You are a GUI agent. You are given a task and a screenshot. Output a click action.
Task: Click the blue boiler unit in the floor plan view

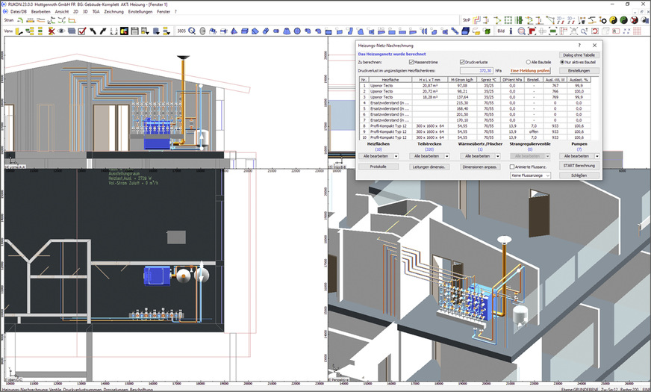[x=157, y=276]
